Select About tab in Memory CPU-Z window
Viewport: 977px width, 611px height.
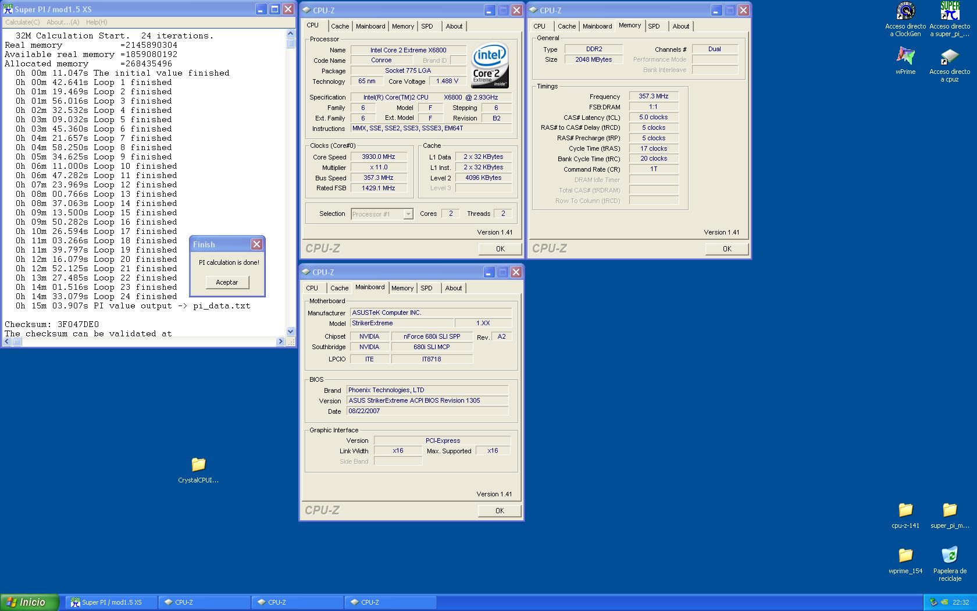[x=681, y=26]
